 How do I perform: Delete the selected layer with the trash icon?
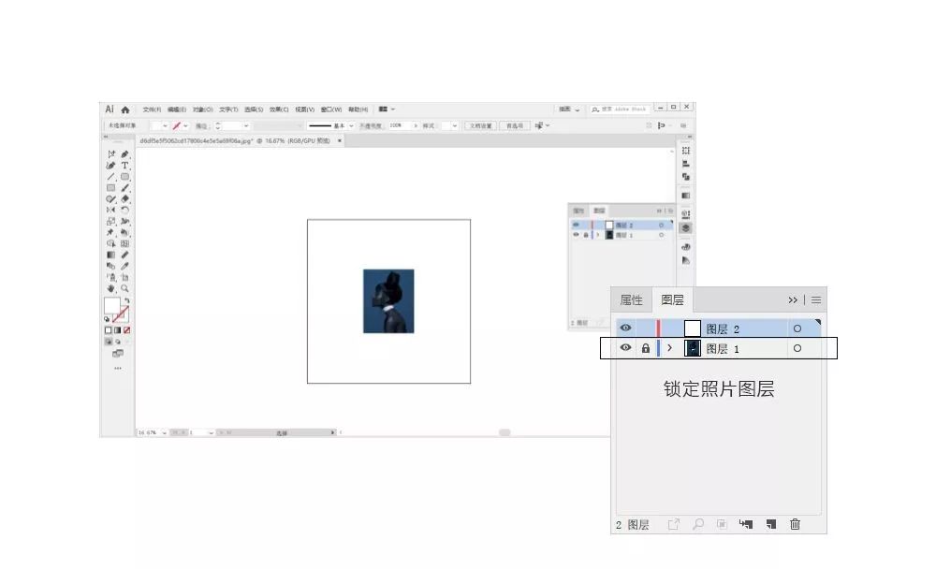795,525
